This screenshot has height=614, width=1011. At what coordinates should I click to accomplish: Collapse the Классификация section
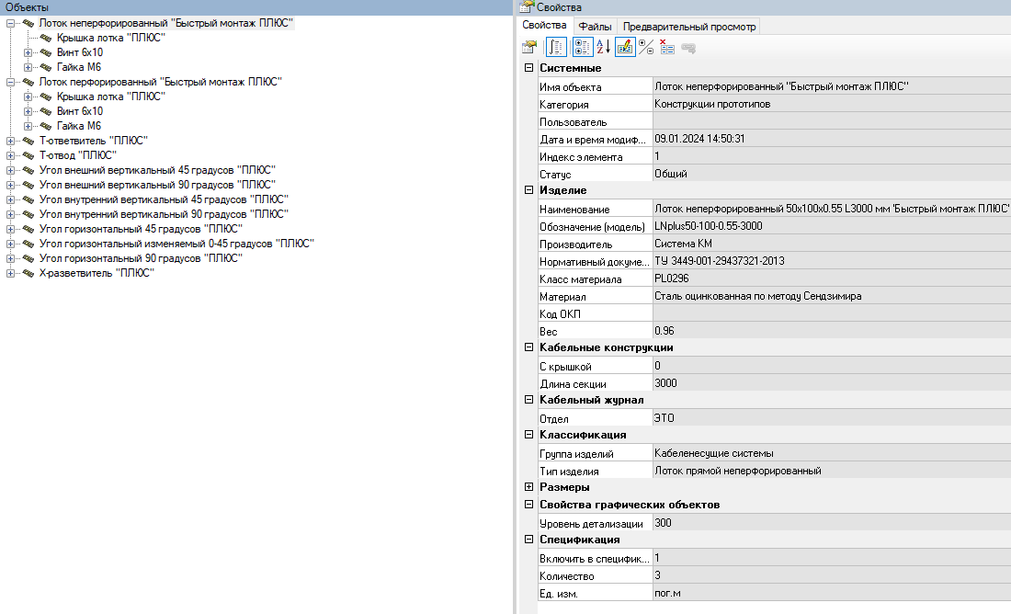point(528,435)
